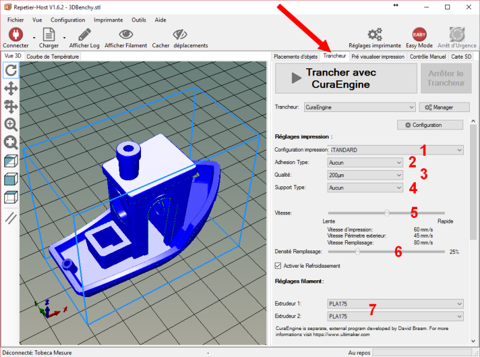
Task: Toggle Easy Mode on
Action: [x=419, y=34]
